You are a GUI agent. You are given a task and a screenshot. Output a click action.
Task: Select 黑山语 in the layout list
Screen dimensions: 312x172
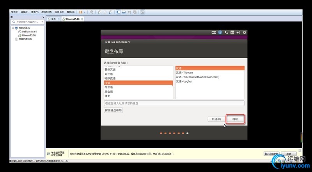[138, 91]
